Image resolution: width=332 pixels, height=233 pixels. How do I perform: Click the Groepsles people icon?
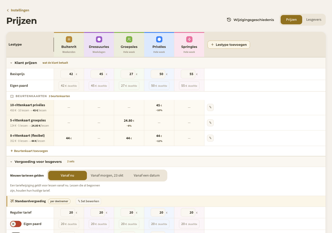click(x=129, y=39)
